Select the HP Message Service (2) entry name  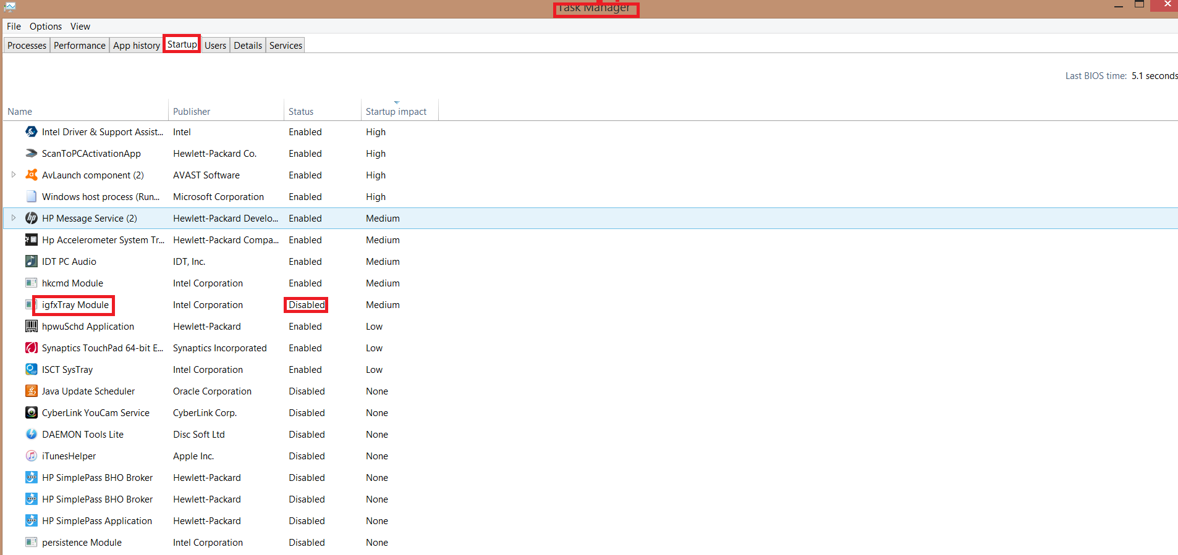click(x=90, y=219)
